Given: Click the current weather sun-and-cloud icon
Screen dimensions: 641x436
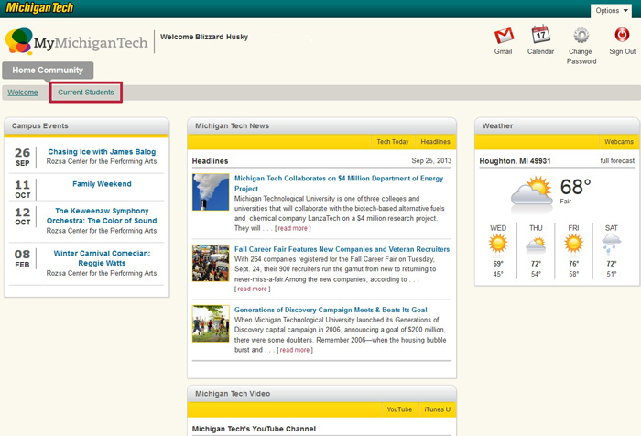Looking at the screenshot, I should coord(531,191).
